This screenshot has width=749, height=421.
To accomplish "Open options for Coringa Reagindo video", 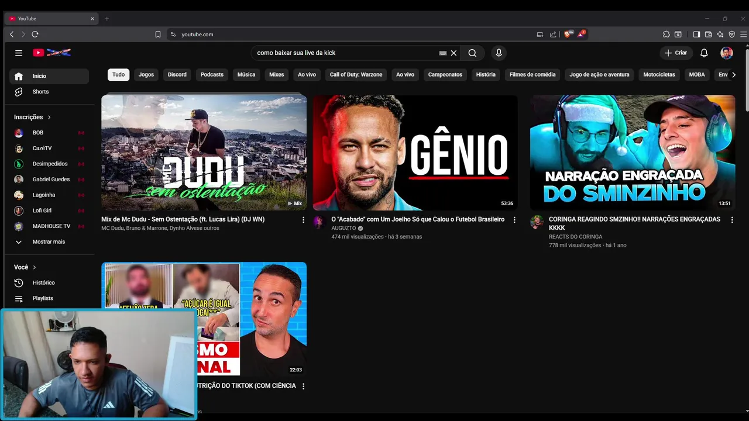I will [732, 220].
